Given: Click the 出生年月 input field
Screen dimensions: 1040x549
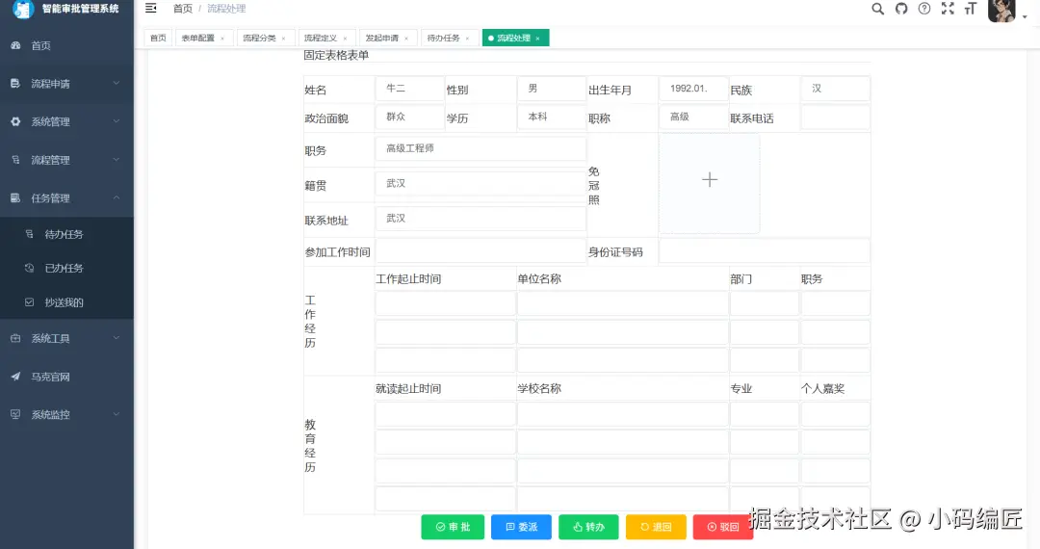Looking at the screenshot, I should point(693,89).
